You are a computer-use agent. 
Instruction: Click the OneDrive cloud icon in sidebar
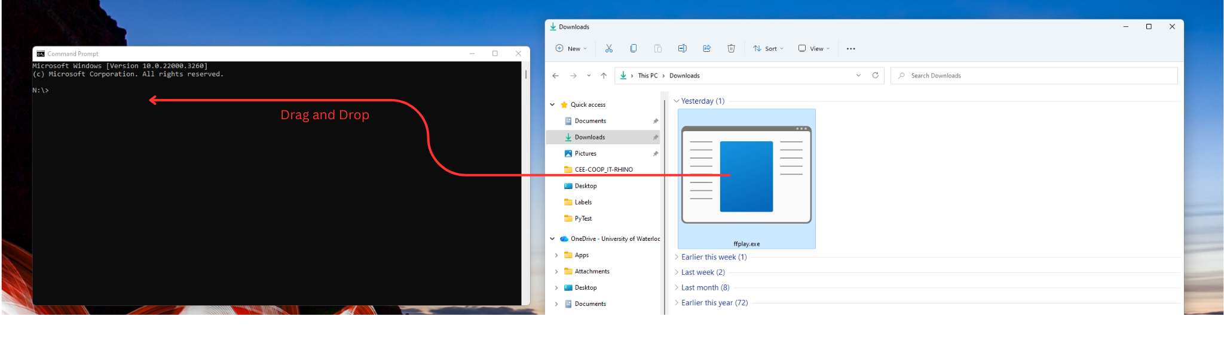pyautogui.click(x=564, y=238)
